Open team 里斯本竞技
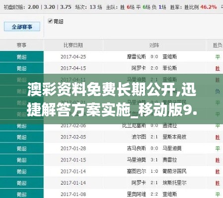The image size is (223, 198). pyautogui.click(x=174, y=137)
